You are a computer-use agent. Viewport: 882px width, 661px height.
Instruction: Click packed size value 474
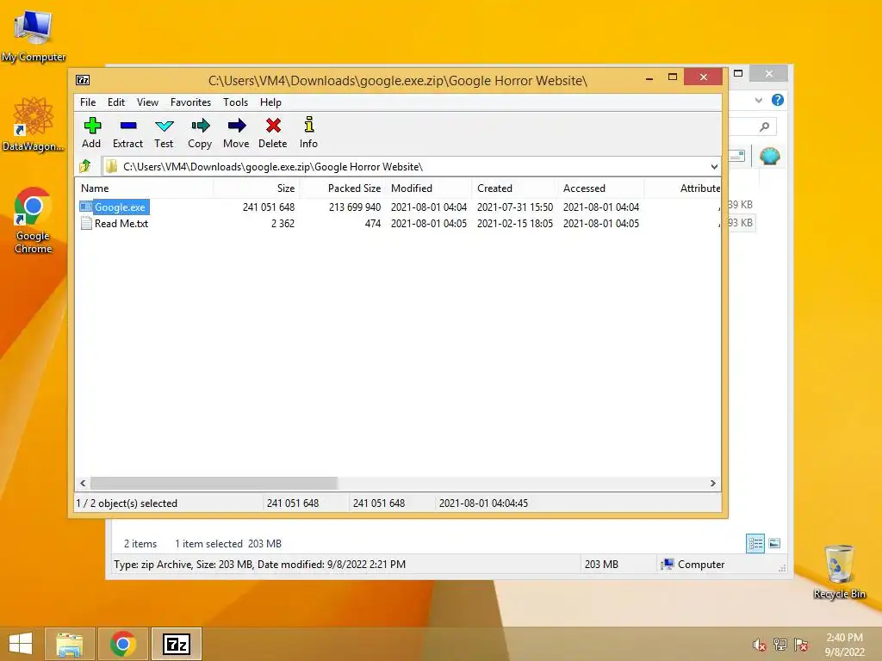click(x=372, y=224)
